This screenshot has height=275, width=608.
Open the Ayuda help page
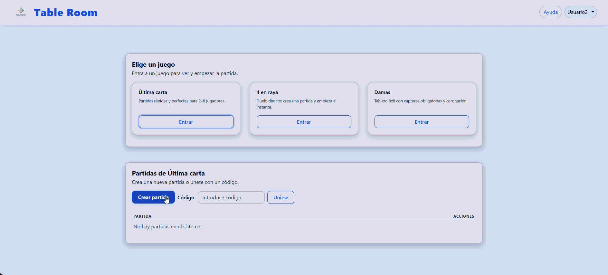click(550, 12)
